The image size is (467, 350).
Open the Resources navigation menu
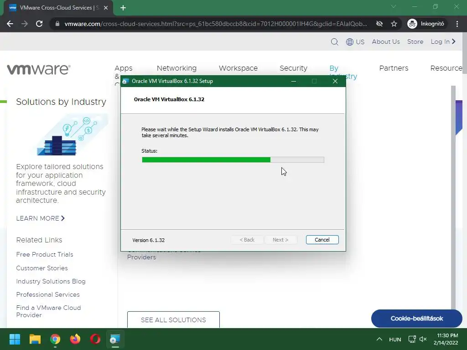(x=446, y=68)
